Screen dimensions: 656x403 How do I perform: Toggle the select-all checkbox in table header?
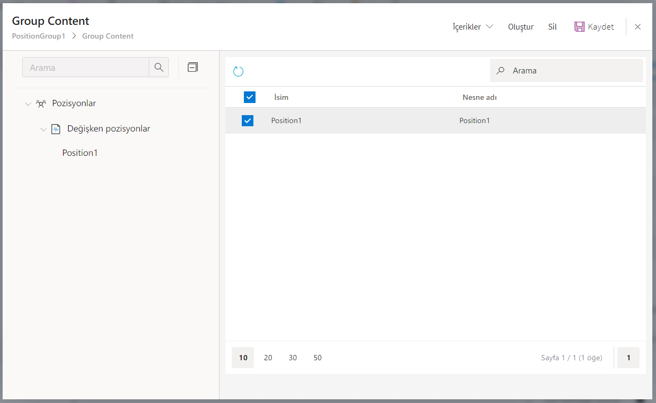click(x=250, y=97)
